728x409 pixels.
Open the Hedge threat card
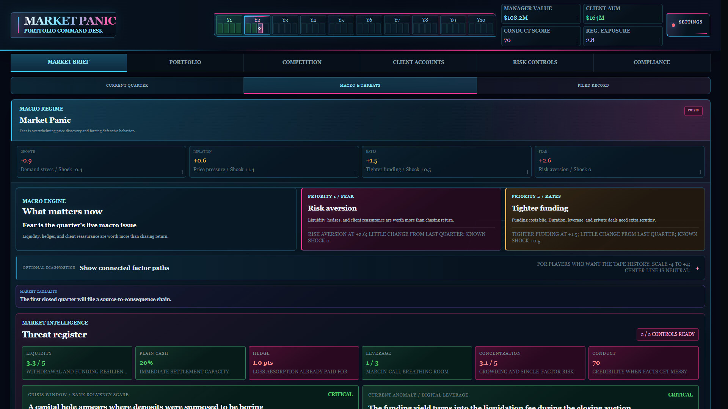pyautogui.click(x=304, y=363)
